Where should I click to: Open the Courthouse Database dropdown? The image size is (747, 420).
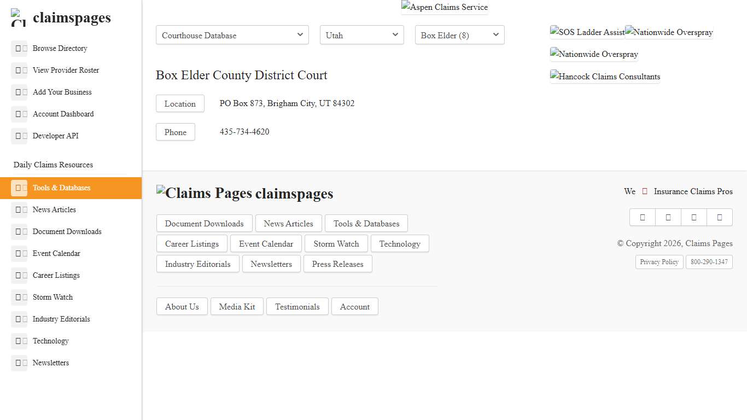(x=232, y=35)
